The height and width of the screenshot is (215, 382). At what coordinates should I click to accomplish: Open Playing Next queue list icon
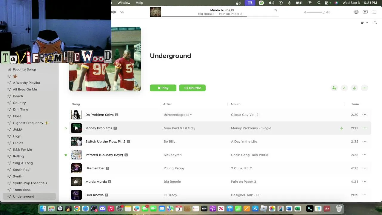[x=374, y=12]
